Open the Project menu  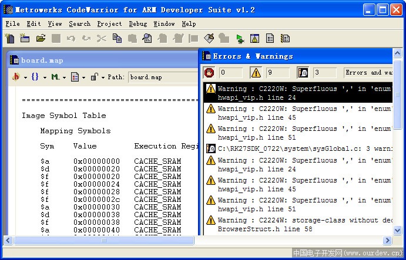pos(109,24)
